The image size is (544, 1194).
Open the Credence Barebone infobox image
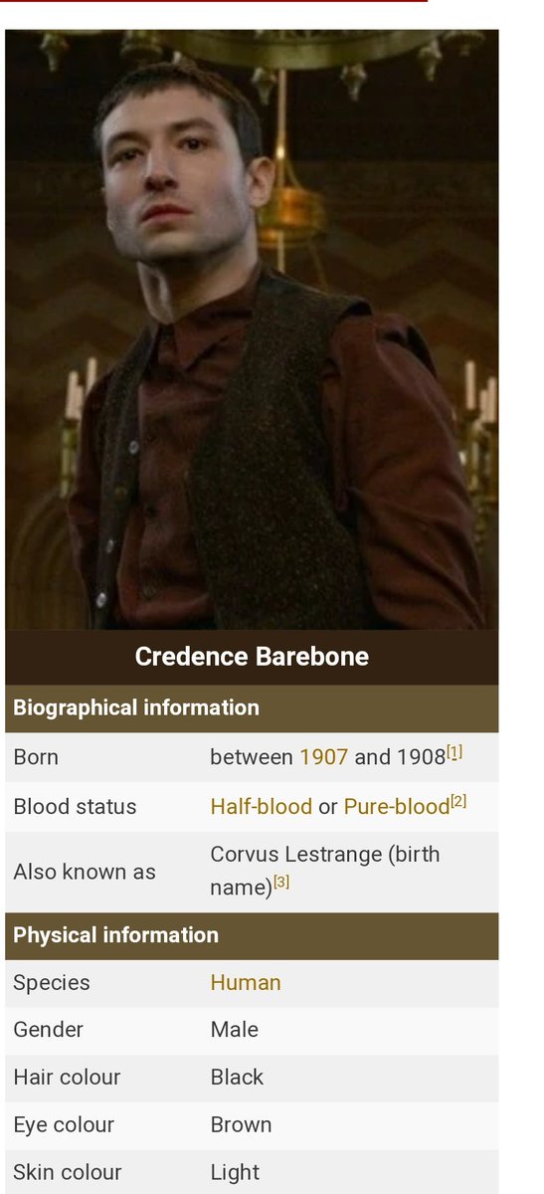click(x=252, y=329)
